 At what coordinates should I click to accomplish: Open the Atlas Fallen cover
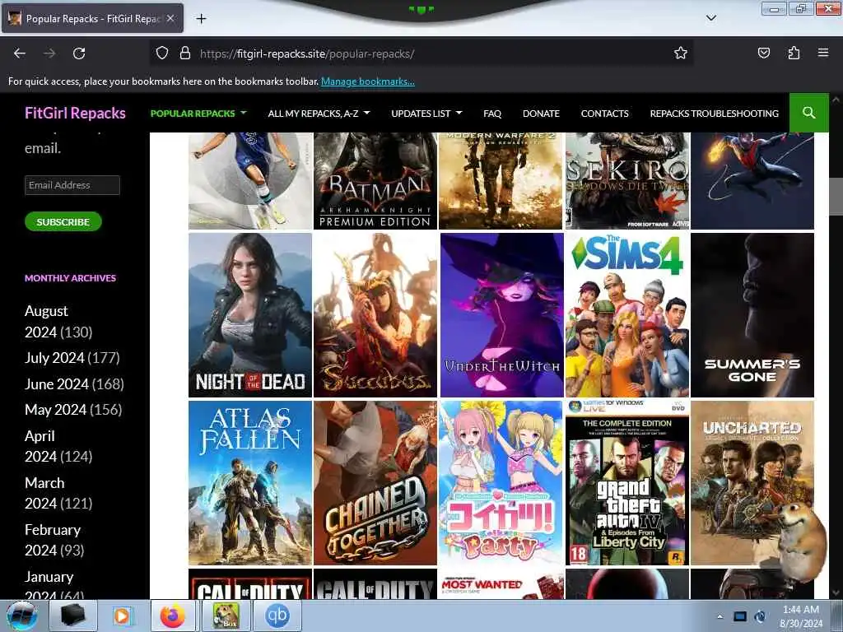(x=250, y=483)
